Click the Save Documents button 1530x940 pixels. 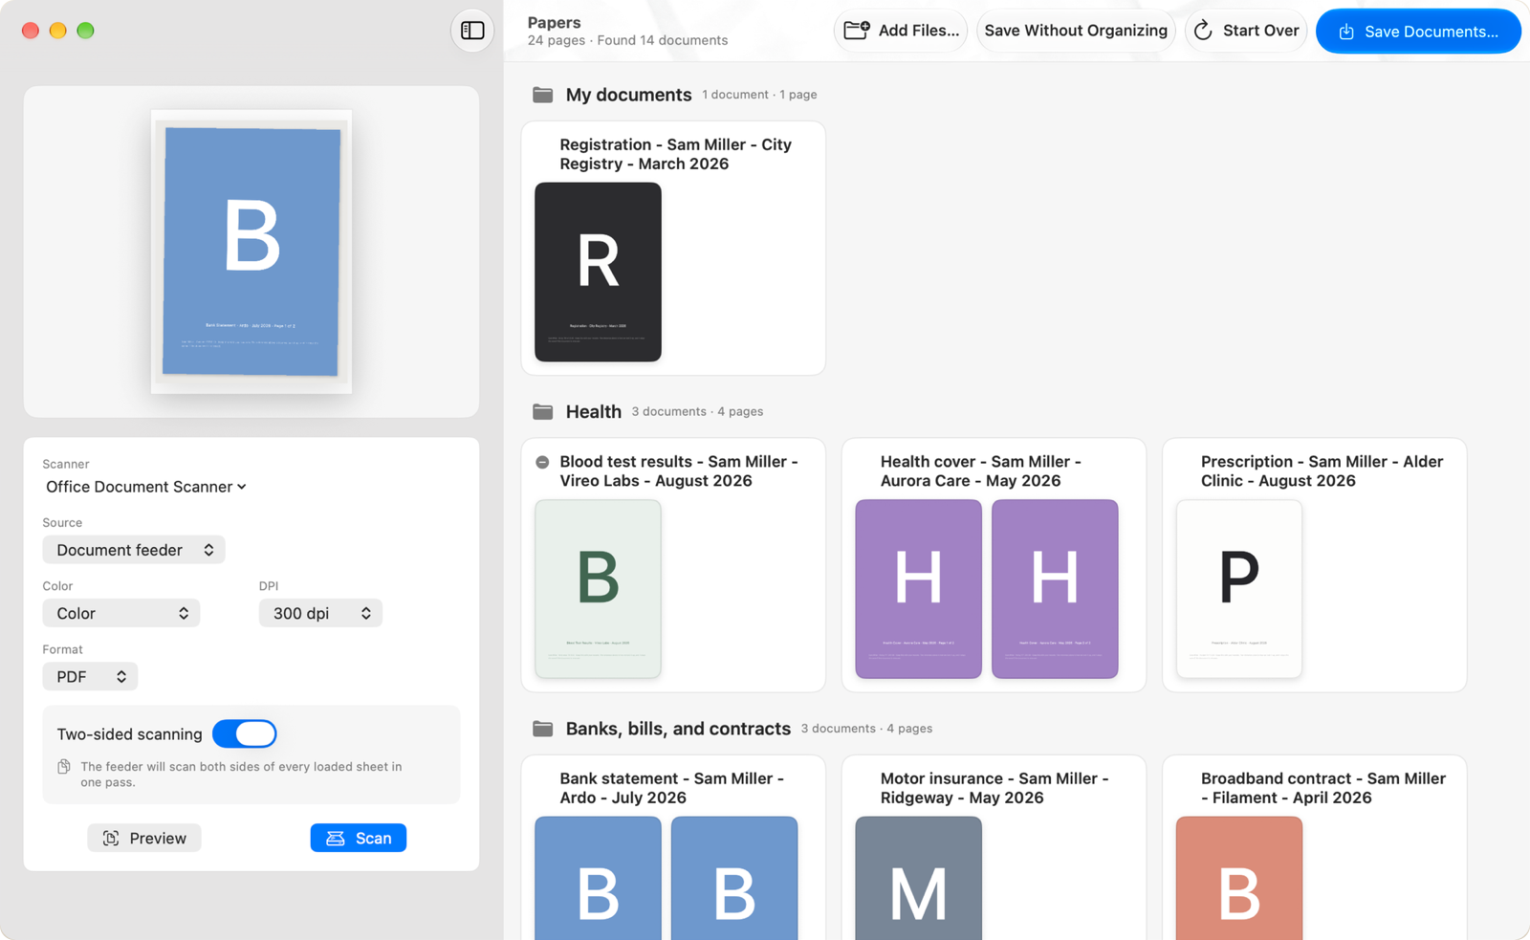pyautogui.click(x=1418, y=31)
